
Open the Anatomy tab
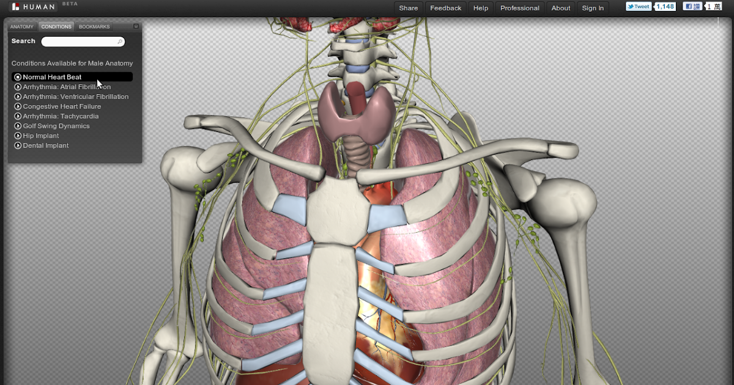coord(21,26)
